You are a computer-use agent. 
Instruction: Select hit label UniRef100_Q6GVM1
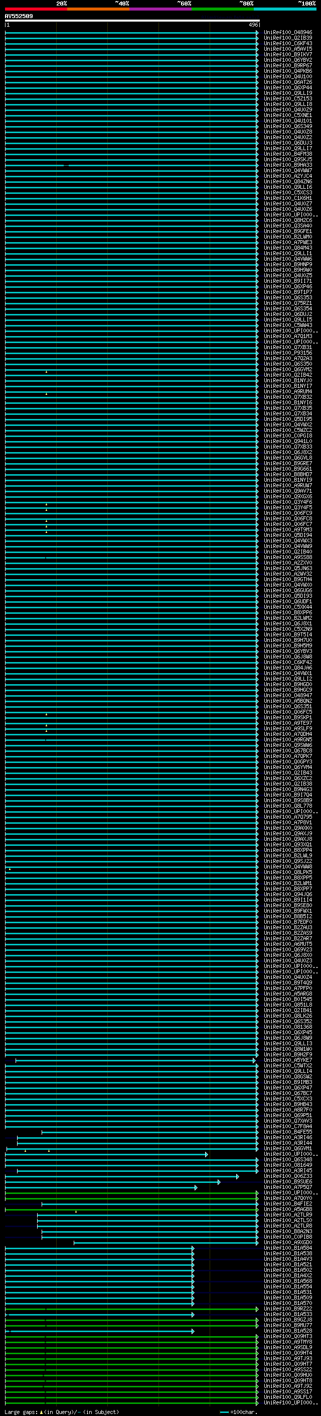(288, 1149)
